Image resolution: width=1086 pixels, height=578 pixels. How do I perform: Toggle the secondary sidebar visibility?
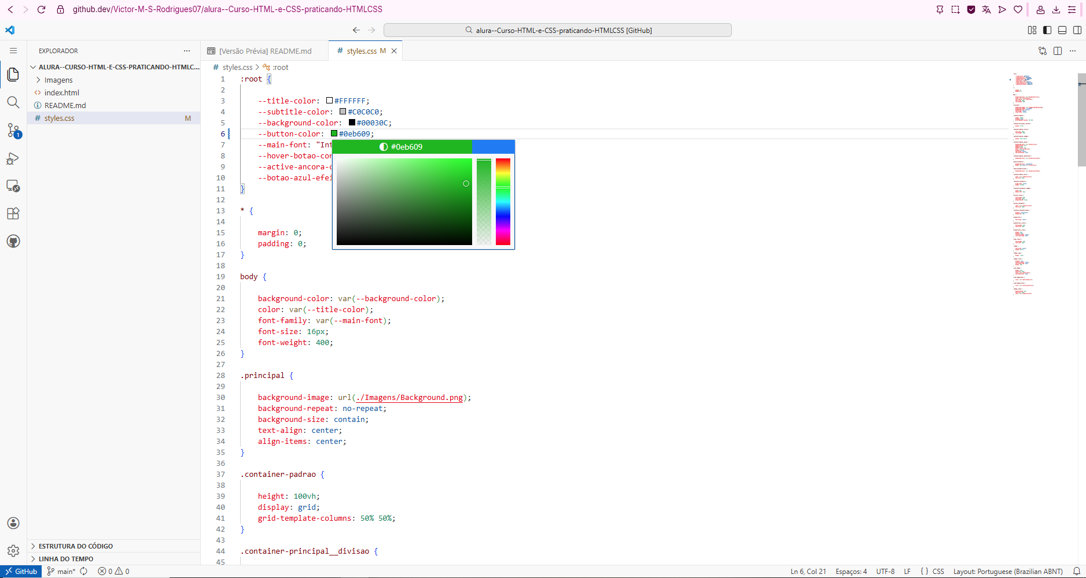1077,30
